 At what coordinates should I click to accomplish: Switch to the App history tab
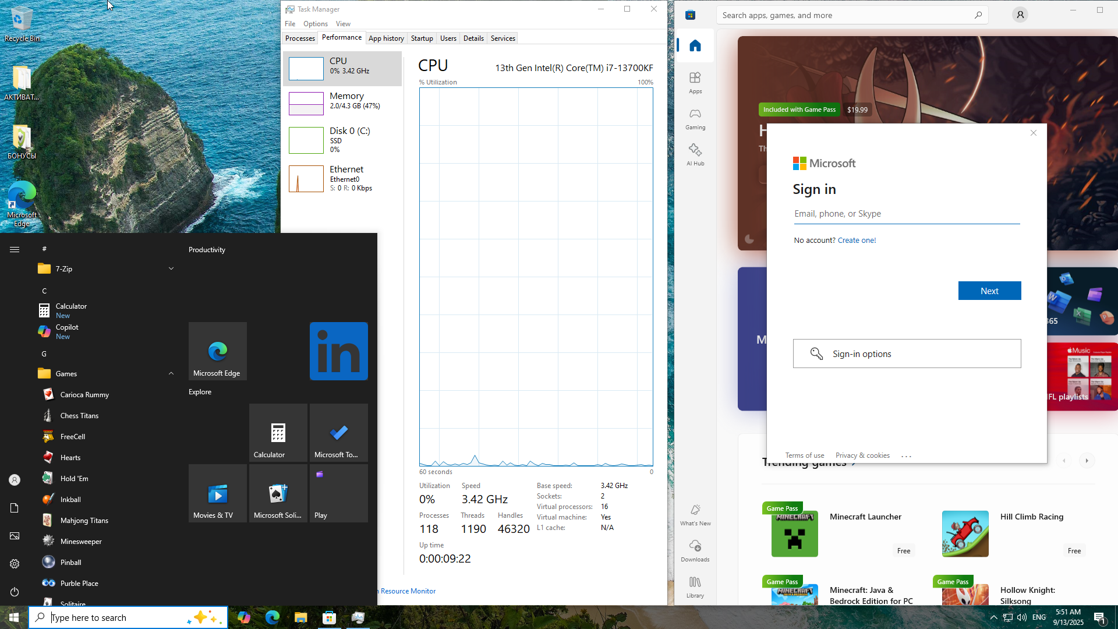[386, 38]
